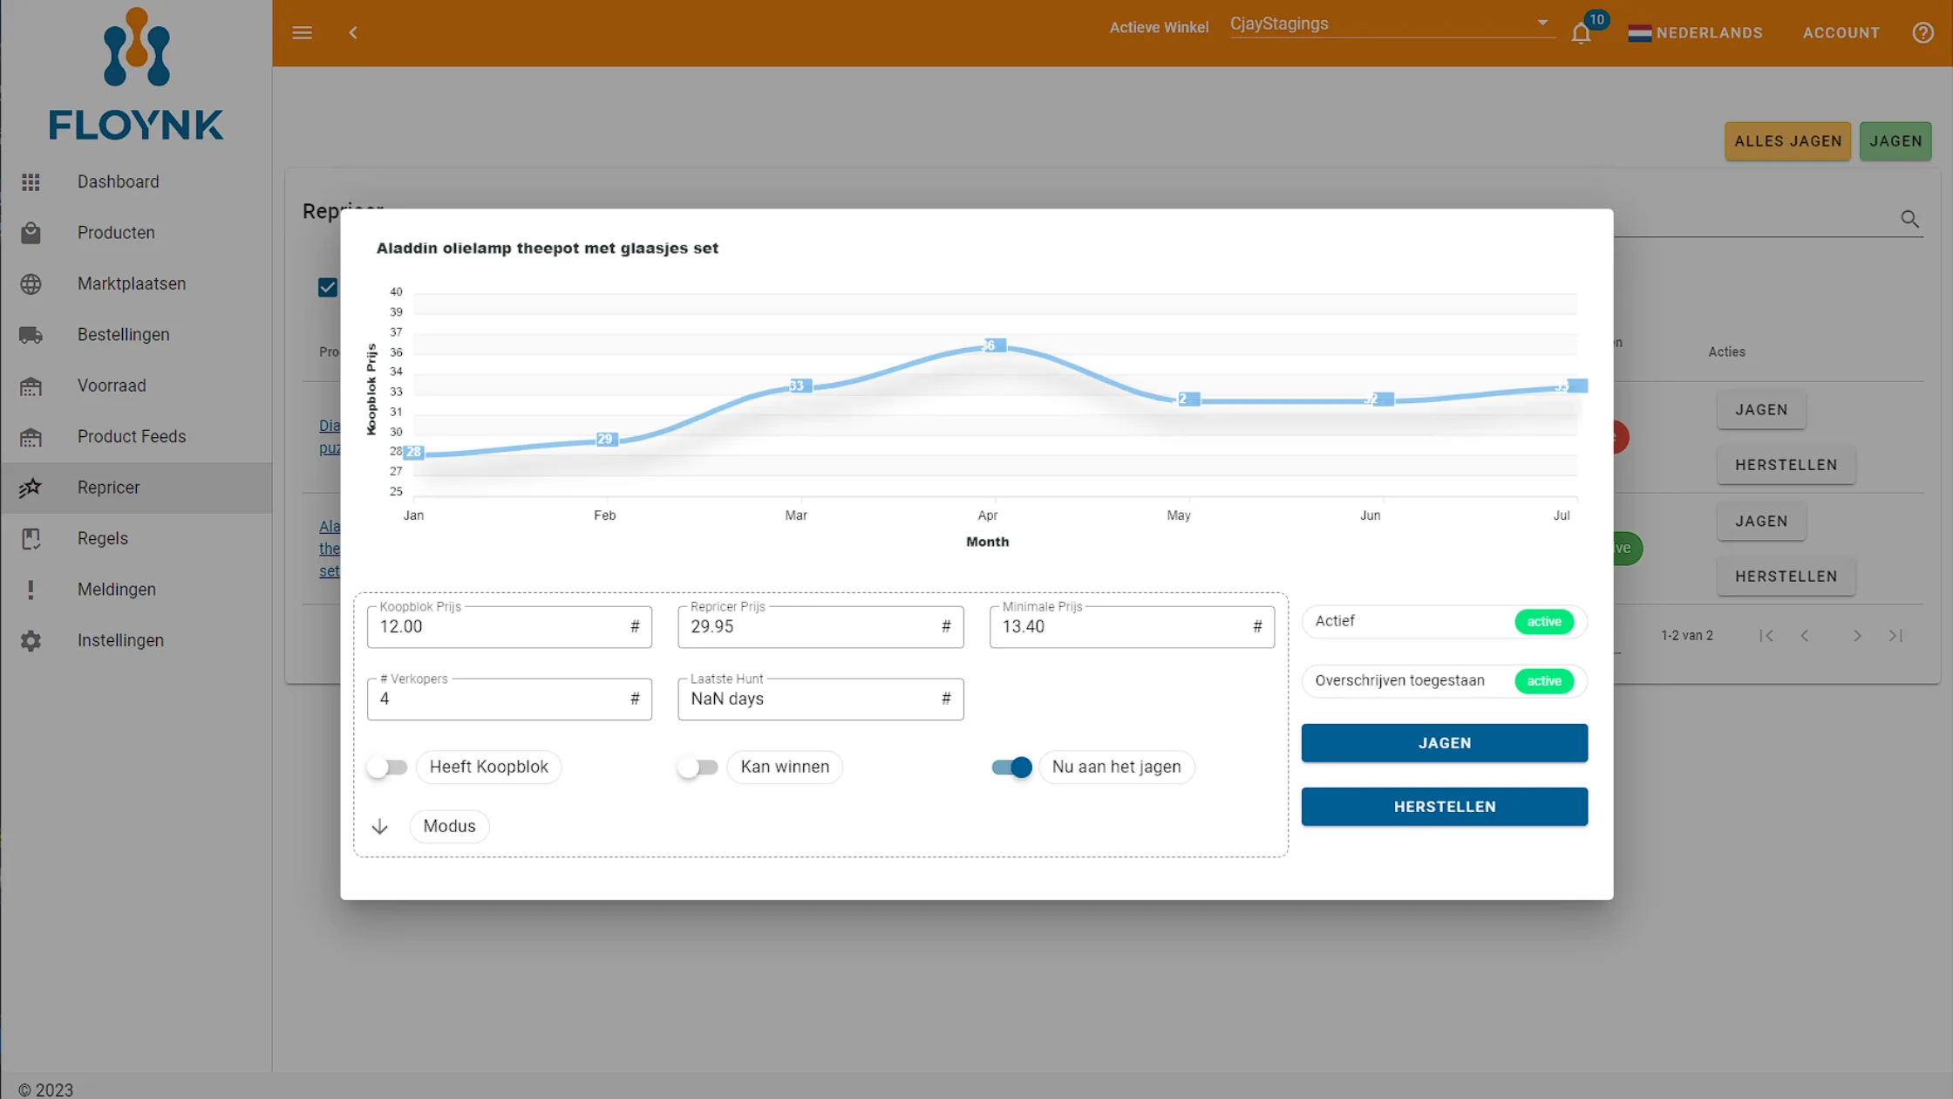Viewport: 1953px width, 1099px height.
Task: Click hash icon in Koopblok Prijs field
Action: coord(635,626)
